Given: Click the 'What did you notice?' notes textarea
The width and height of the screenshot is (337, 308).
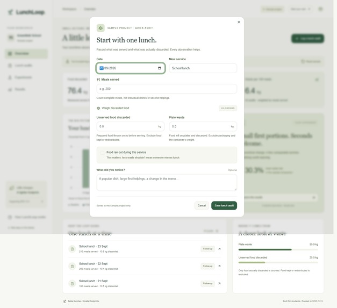Looking at the screenshot, I should pyautogui.click(x=167, y=182).
